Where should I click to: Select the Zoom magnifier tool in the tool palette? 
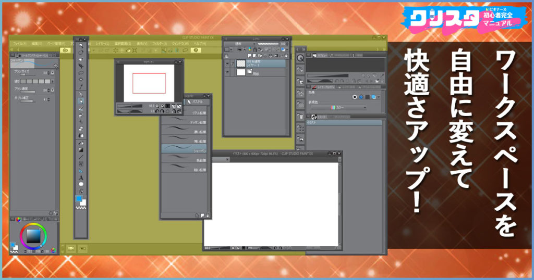coord(81,45)
